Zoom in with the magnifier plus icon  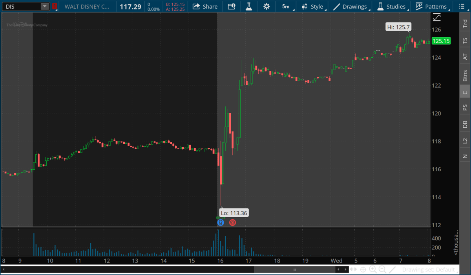pyautogui.click(x=373, y=269)
